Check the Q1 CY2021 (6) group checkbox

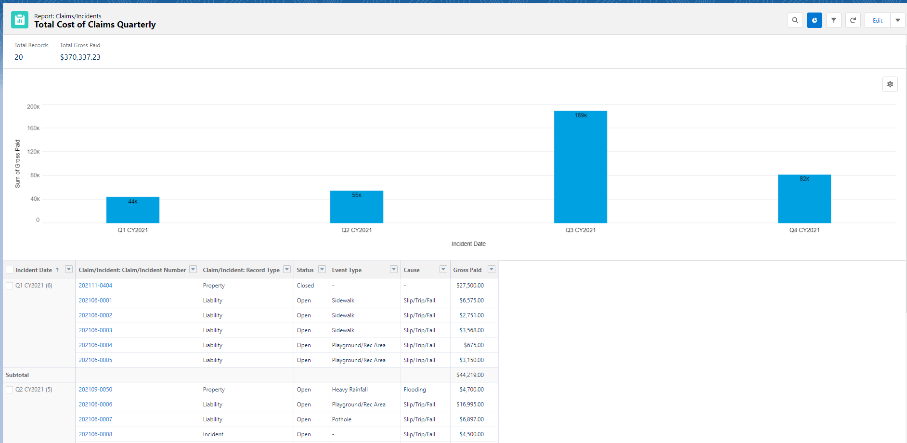point(10,286)
